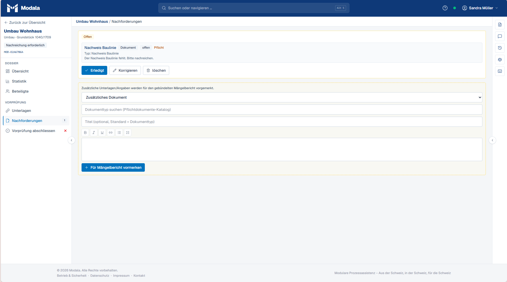Click the Dokumenttyp suchen field
The width and height of the screenshot is (507, 282).
[282, 110]
